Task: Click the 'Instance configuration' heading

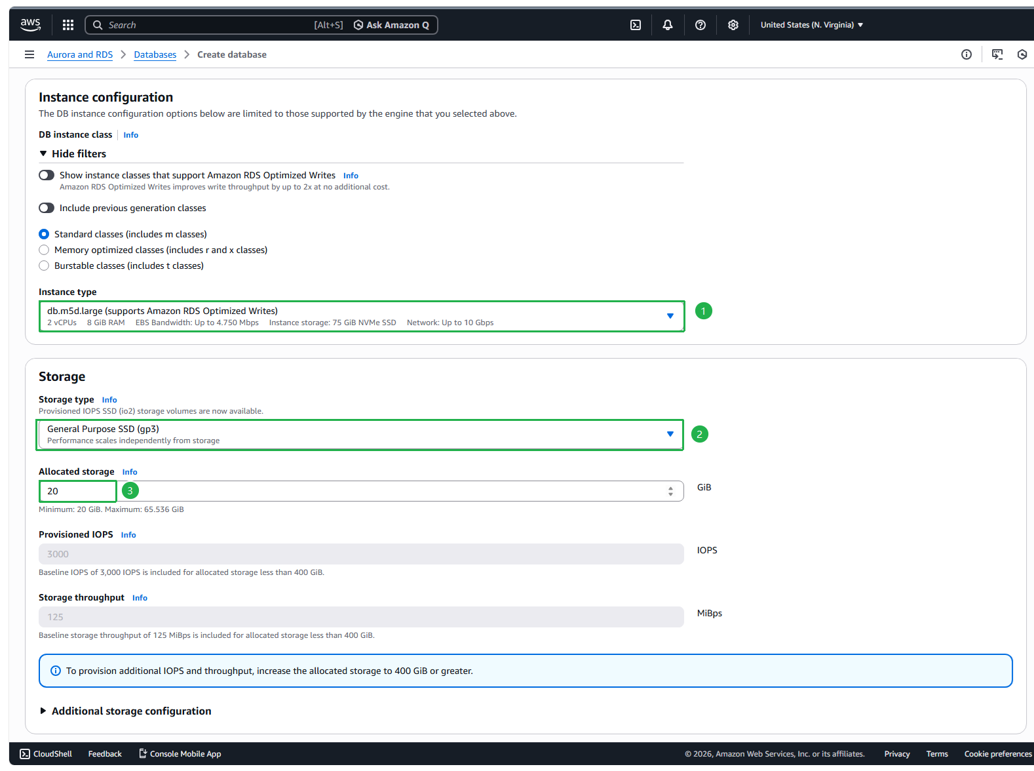Action: point(106,97)
